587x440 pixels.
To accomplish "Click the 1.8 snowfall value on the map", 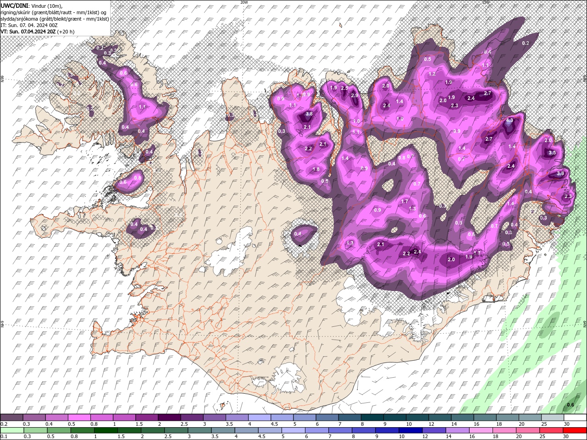I will coord(316,170).
